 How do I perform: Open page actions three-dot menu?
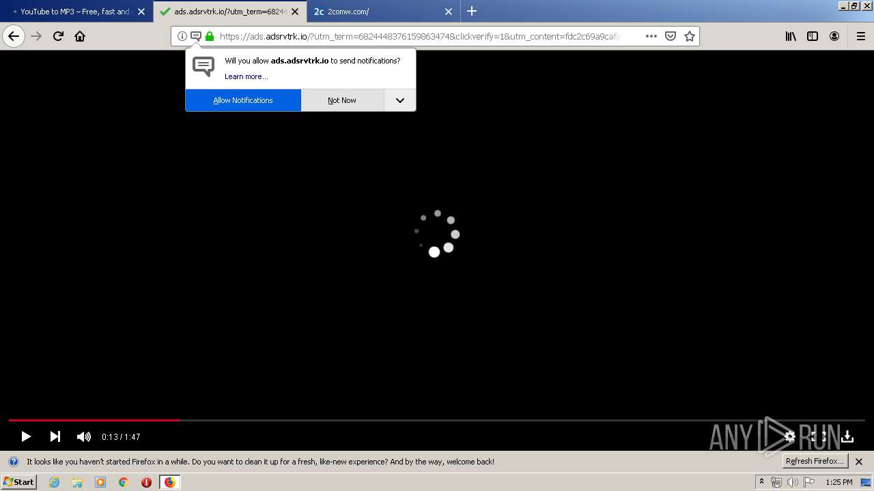[651, 36]
